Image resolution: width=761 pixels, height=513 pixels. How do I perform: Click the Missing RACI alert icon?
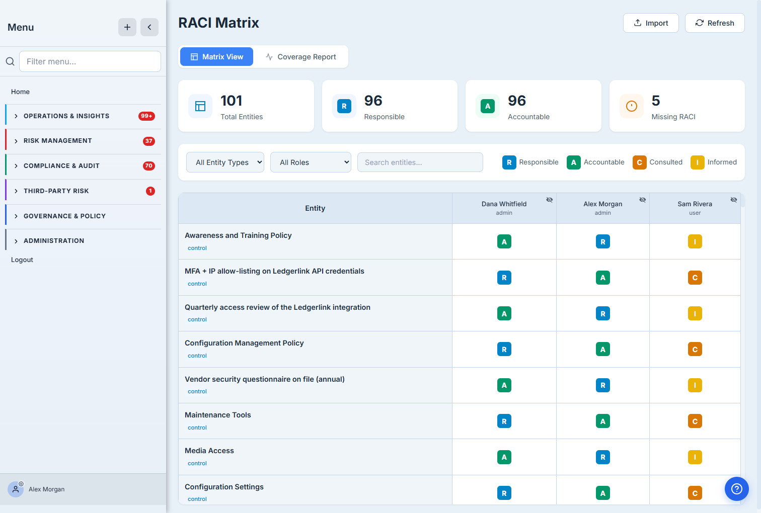(632, 106)
